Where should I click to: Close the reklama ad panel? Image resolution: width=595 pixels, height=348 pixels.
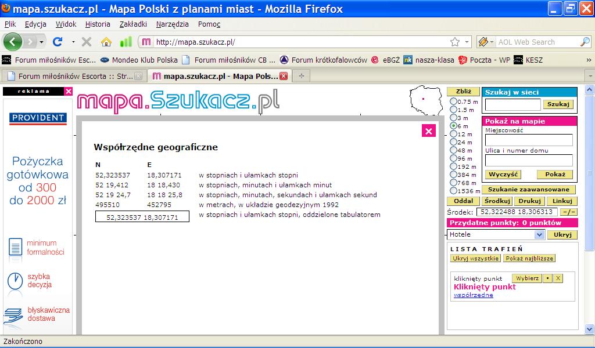(69, 91)
